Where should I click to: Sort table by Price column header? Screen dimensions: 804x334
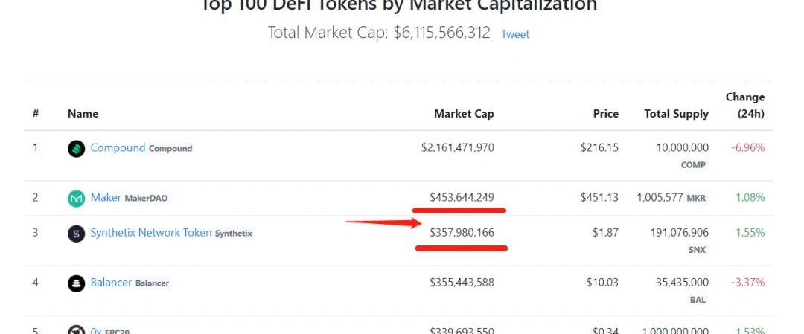[606, 114]
